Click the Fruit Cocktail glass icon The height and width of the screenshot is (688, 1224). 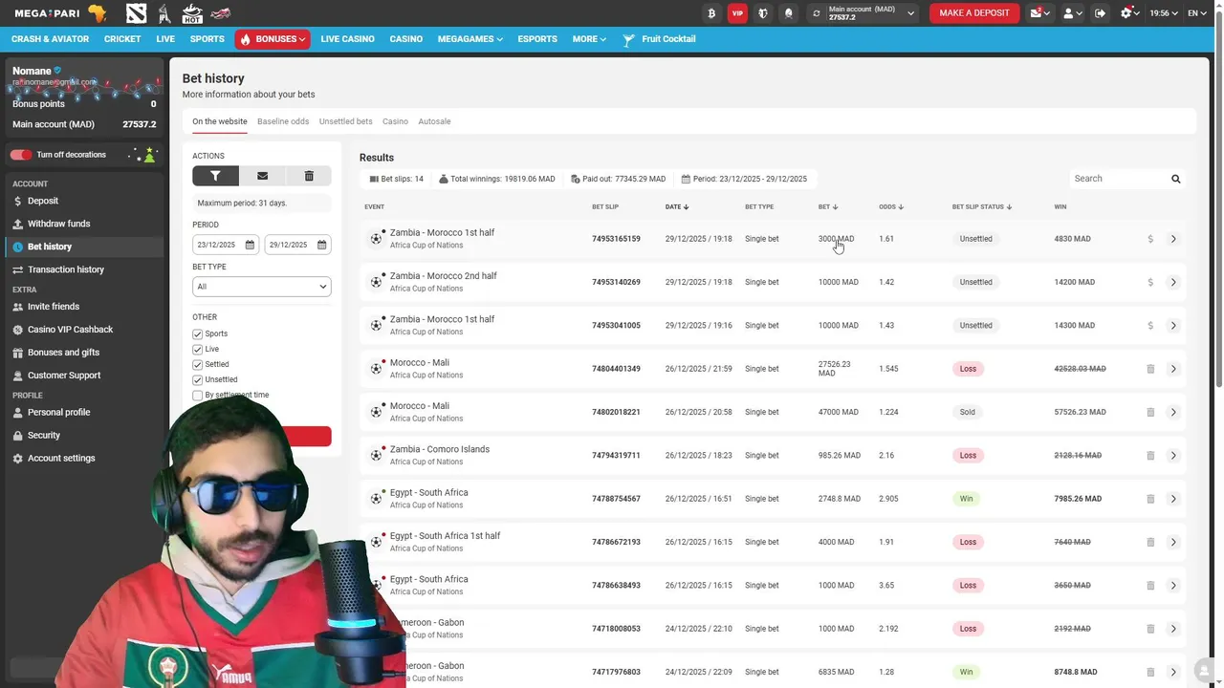[628, 39]
